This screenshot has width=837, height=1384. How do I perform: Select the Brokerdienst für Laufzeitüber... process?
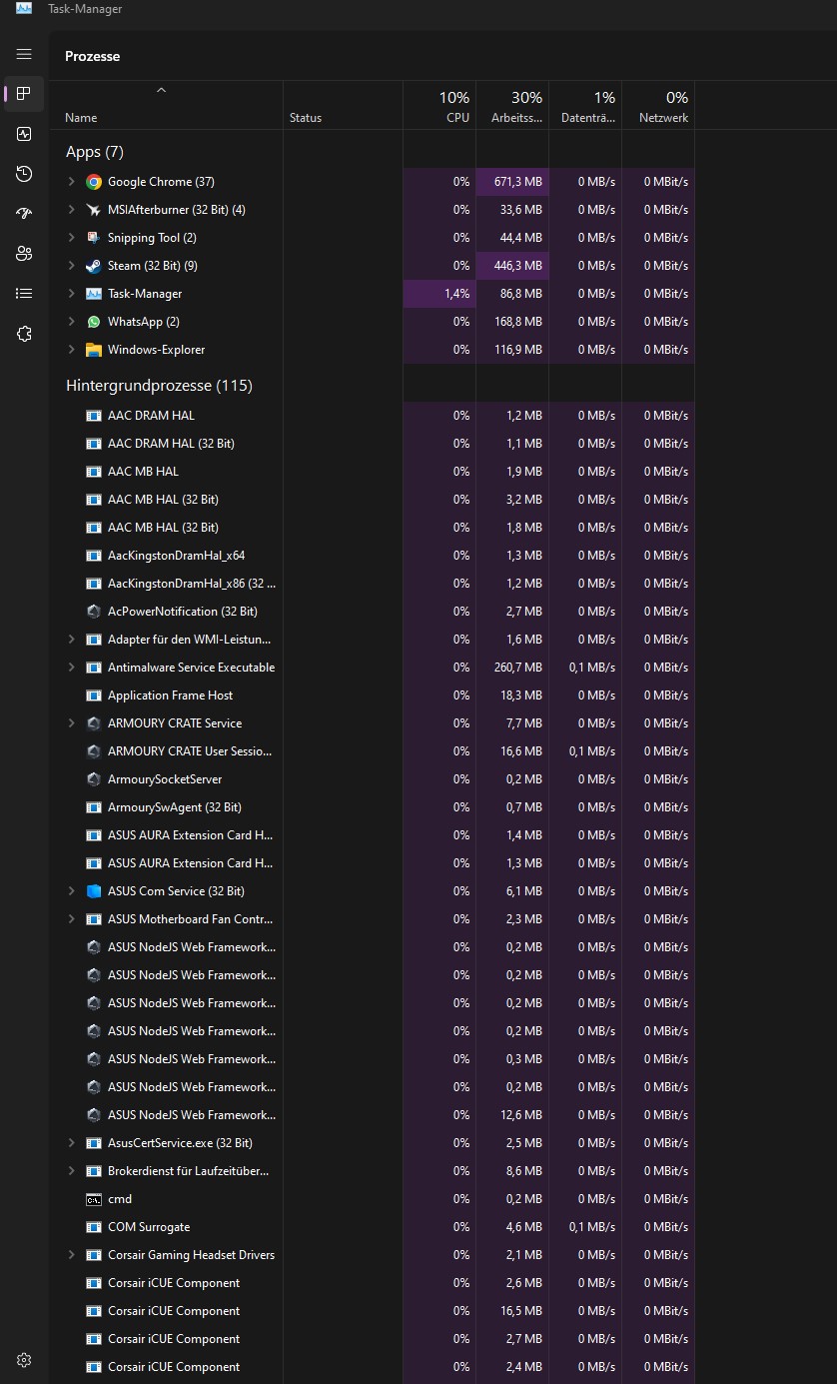[x=188, y=1171]
